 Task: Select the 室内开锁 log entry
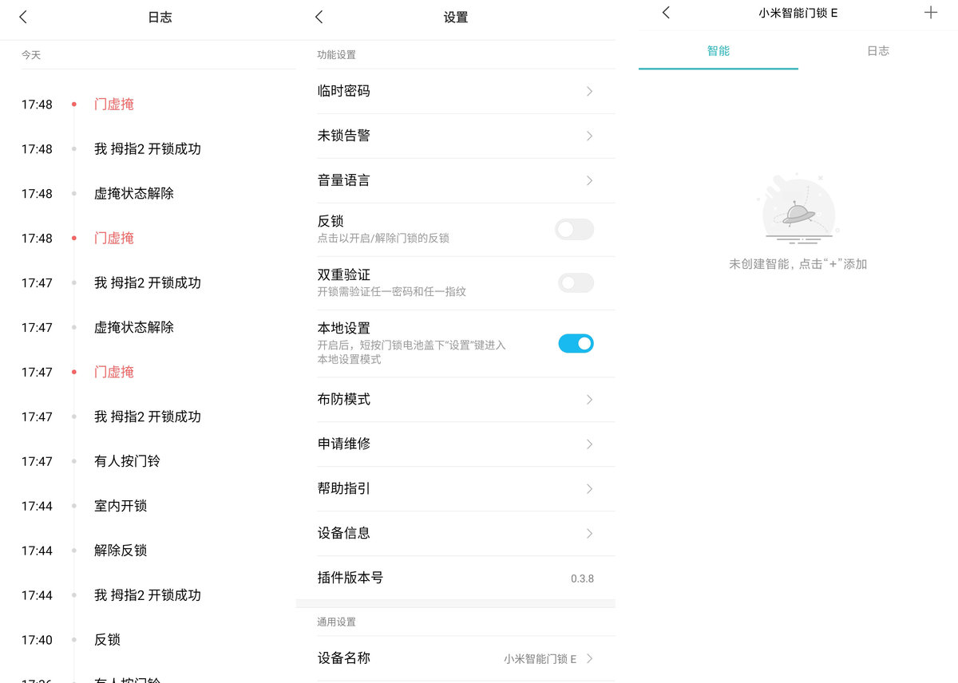pyautogui.click(x=121, y=506)
